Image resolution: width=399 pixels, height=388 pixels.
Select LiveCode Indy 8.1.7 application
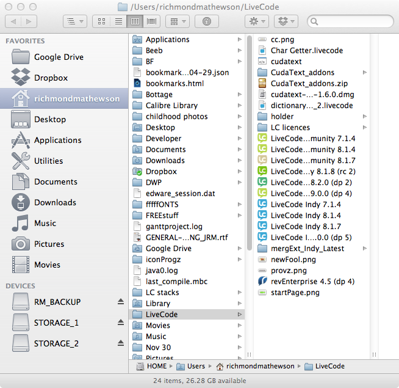click(x=305, y=226)
